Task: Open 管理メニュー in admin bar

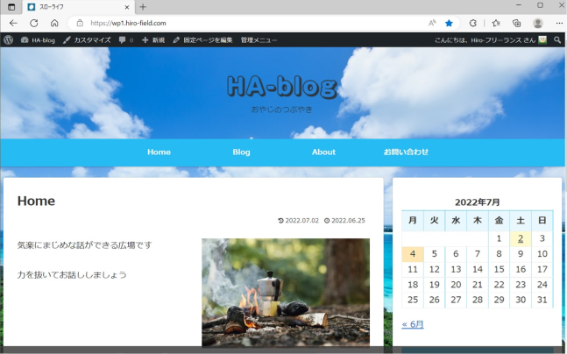Action: point(259,40)
